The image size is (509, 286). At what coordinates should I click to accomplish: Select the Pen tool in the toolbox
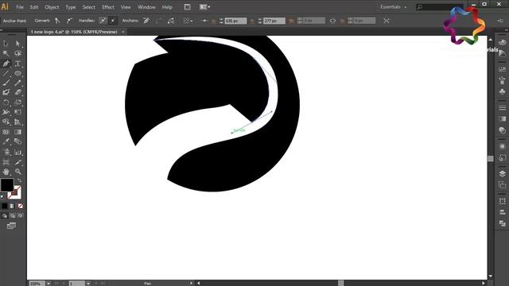(x=6, y=64)
